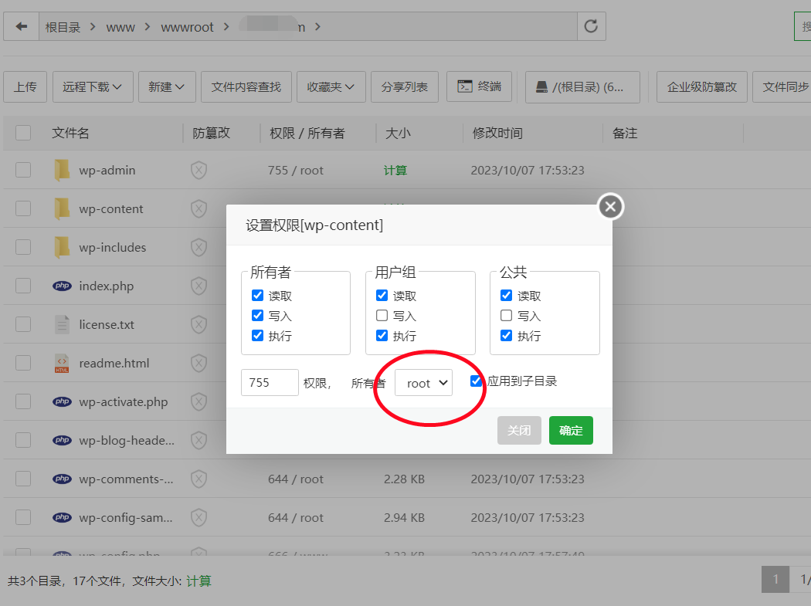Click the back arrow navigation icon
The height and width of the screenshot is (606, 811).
click(22, 27)
